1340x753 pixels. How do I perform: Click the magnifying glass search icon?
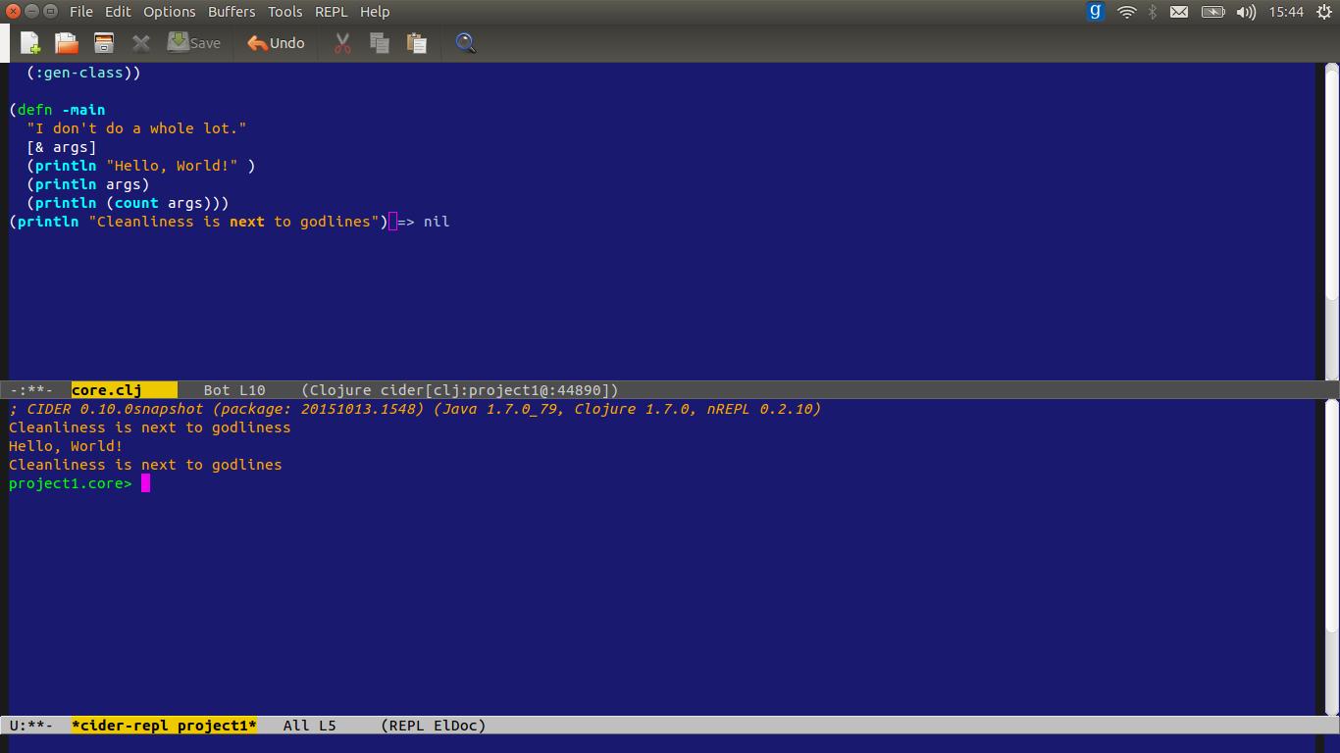[465, 43]
